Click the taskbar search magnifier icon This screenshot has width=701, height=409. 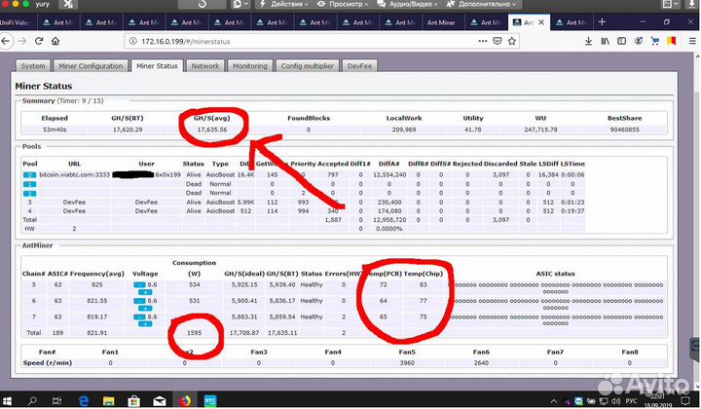[32, 399]
